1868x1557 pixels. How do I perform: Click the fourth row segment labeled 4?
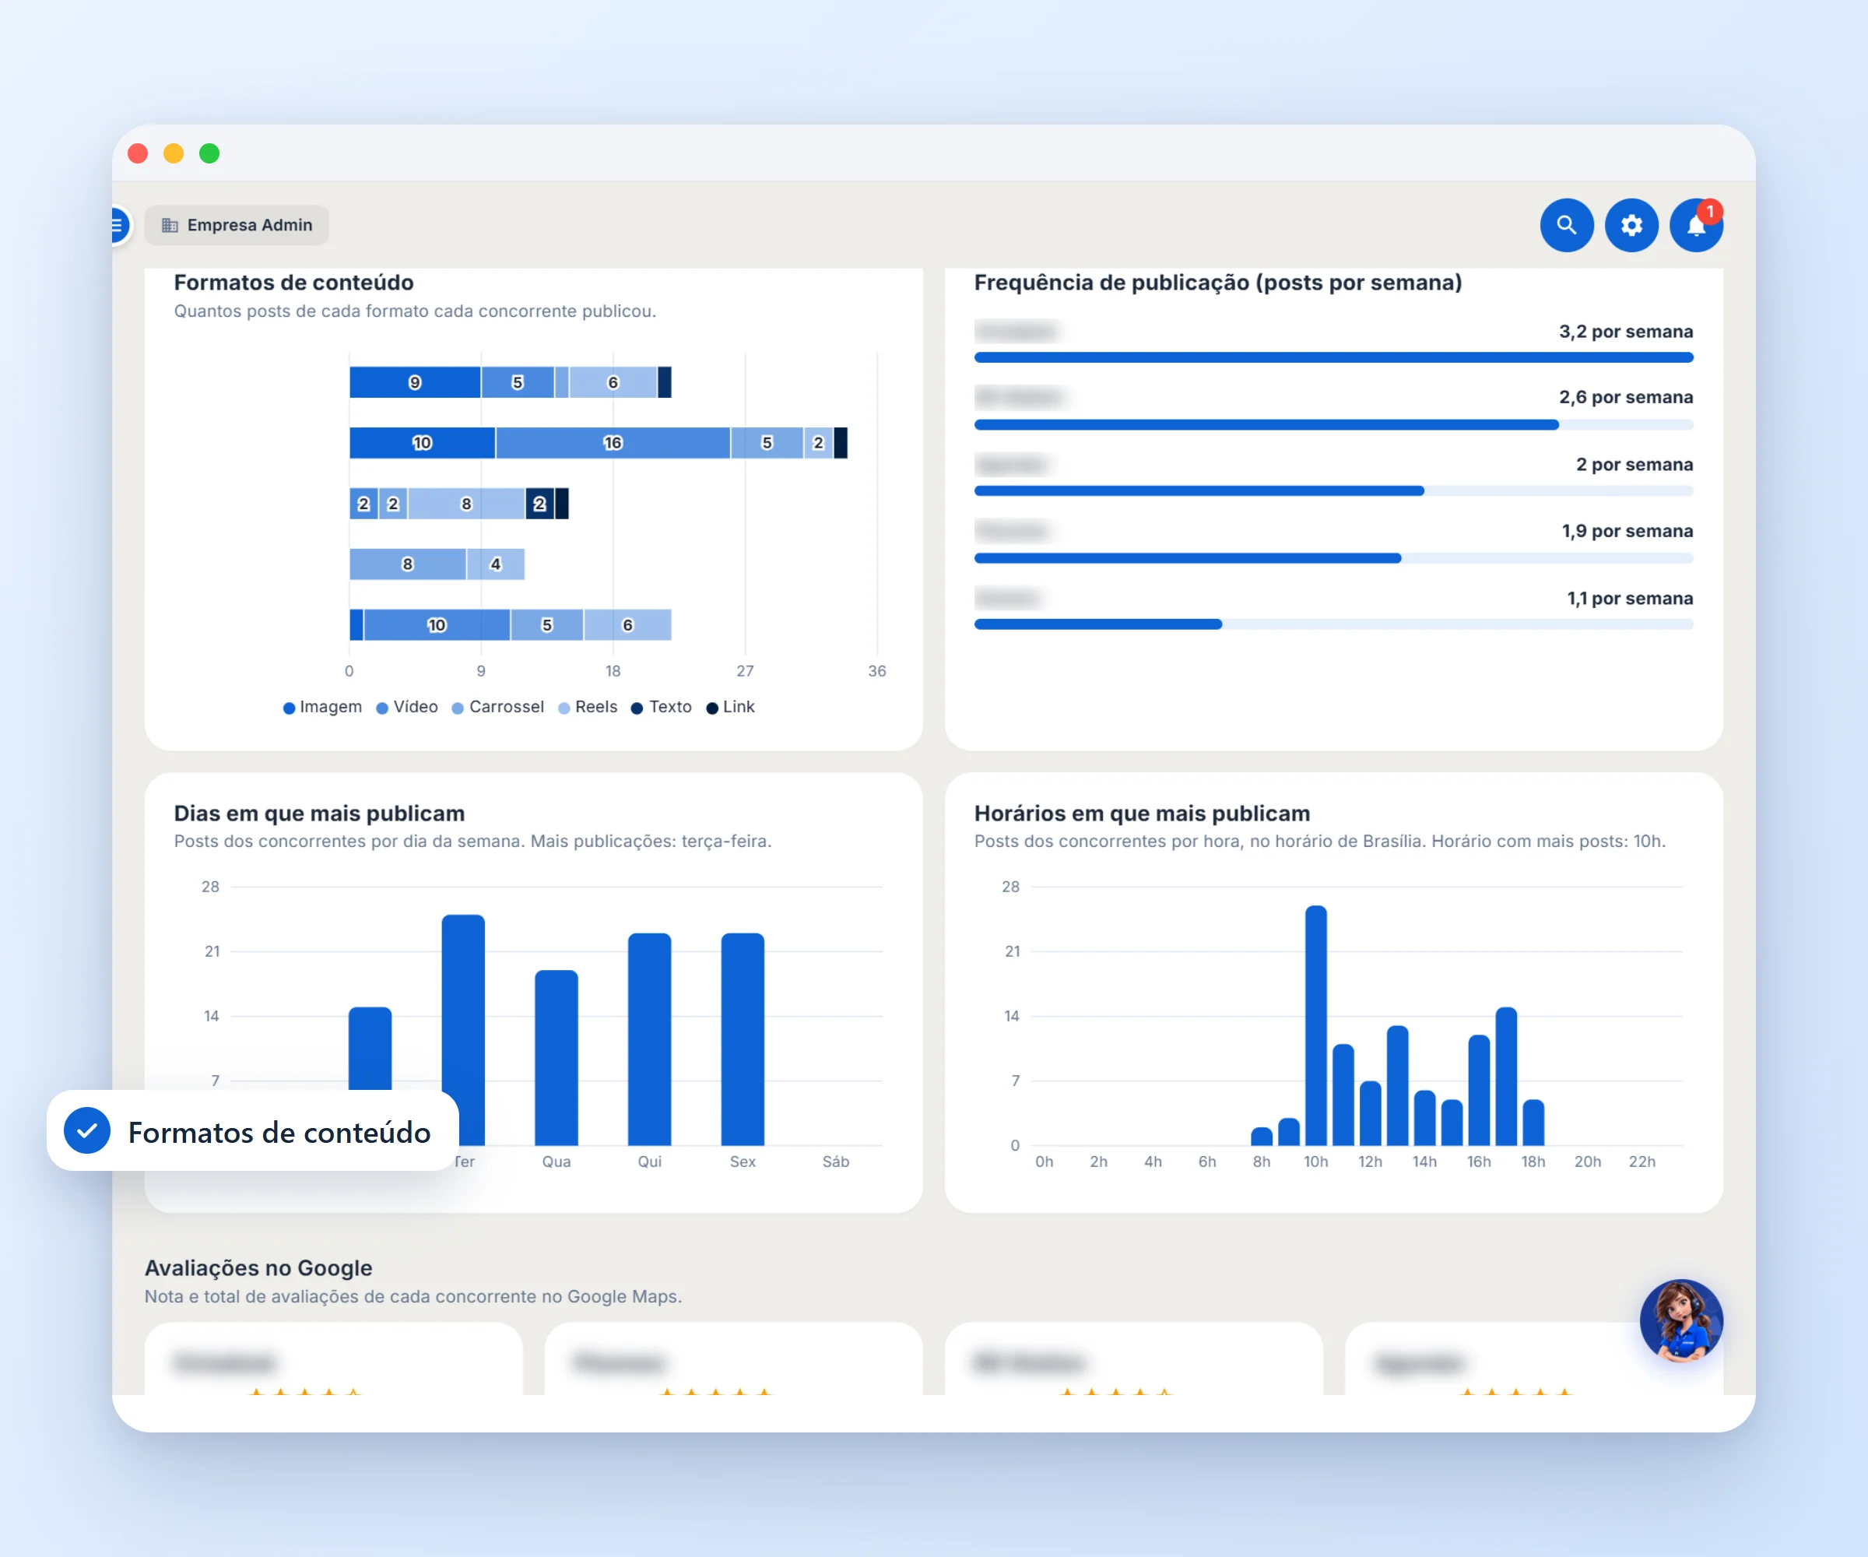coord(496,564)
